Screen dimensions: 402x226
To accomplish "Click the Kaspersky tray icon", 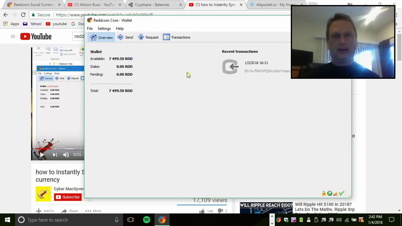I will click(361, 220).
